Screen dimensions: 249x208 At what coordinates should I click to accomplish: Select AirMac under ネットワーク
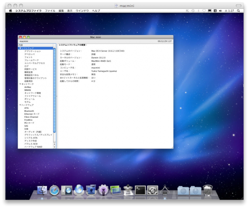point(28,87)
